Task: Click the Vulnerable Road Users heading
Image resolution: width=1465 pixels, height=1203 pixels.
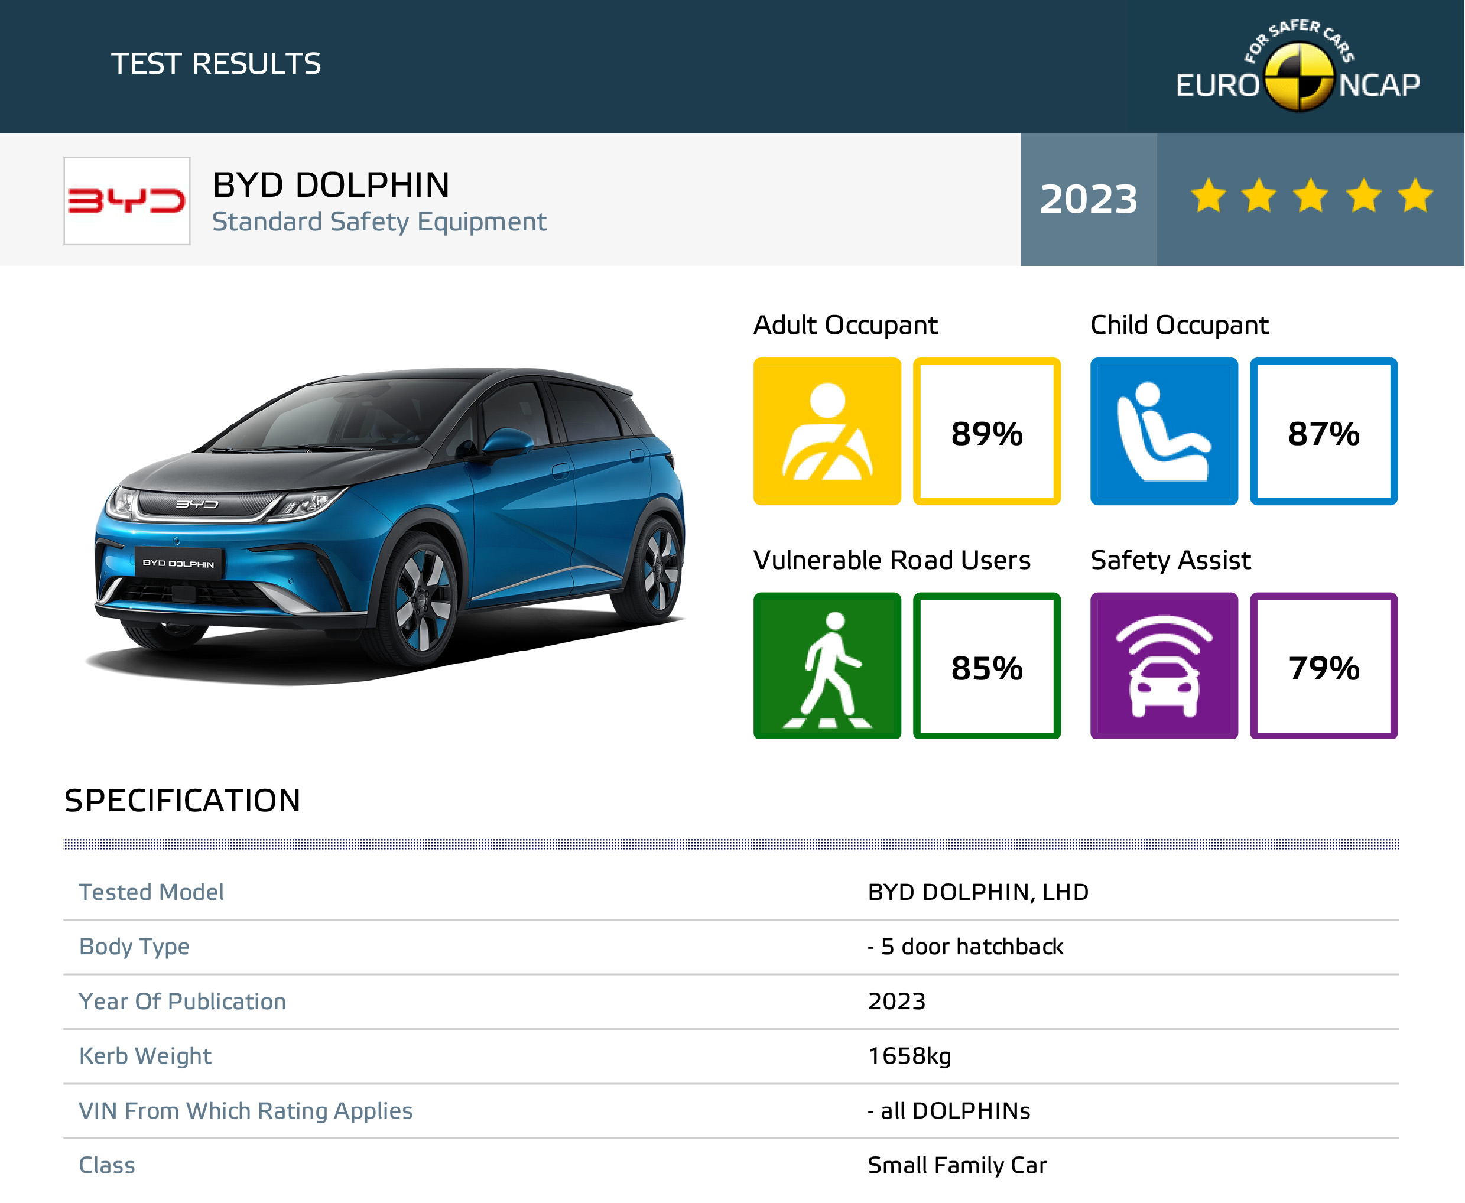Action: click(x=891, y=560)
